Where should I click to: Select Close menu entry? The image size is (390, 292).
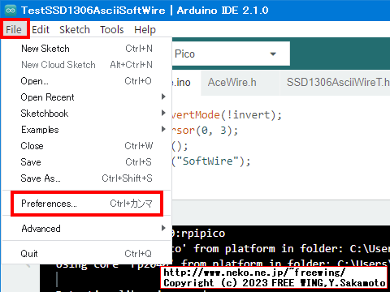point(87,146)
